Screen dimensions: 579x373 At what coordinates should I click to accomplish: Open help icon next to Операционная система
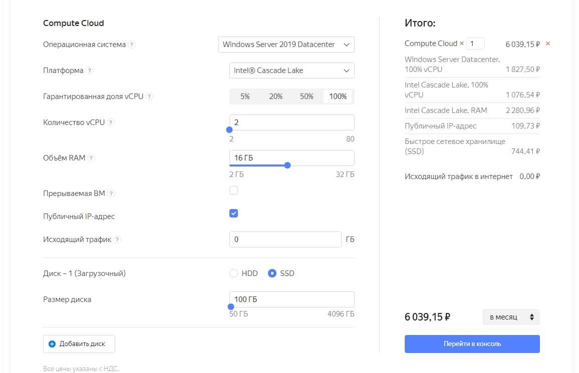click(x=131, y=44)
